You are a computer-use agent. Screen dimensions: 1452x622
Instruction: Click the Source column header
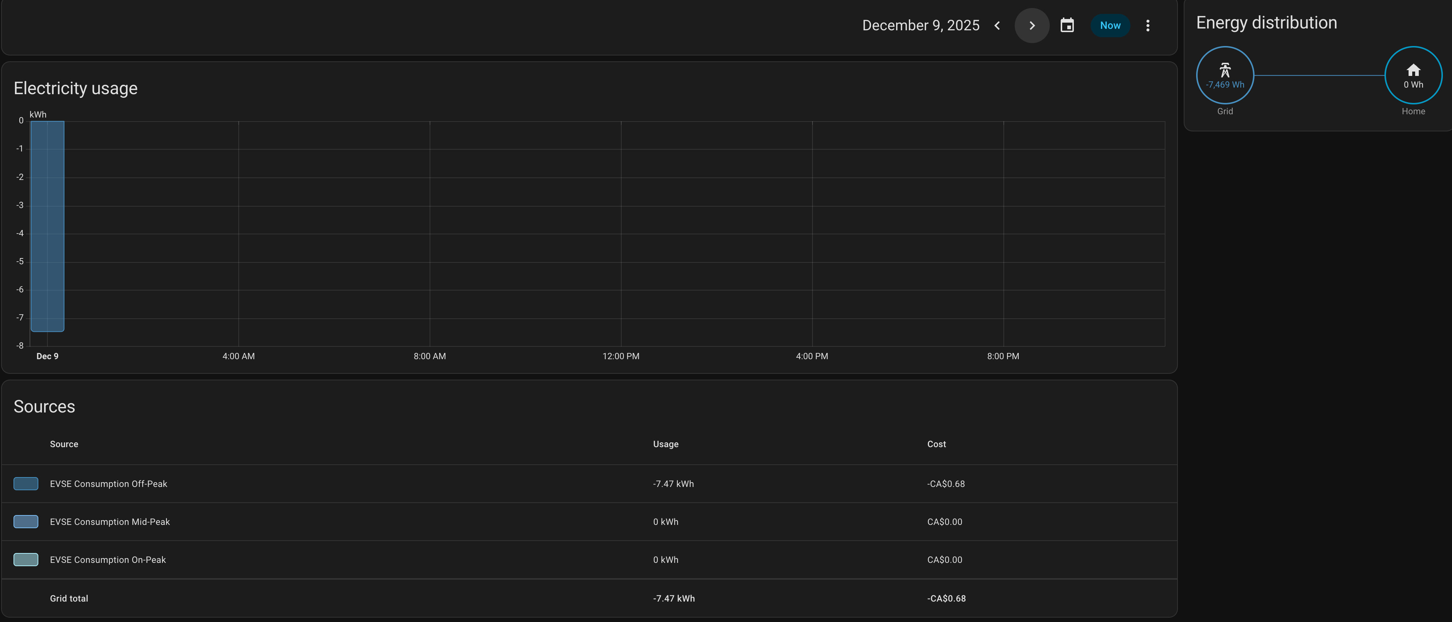click(64, 444)
